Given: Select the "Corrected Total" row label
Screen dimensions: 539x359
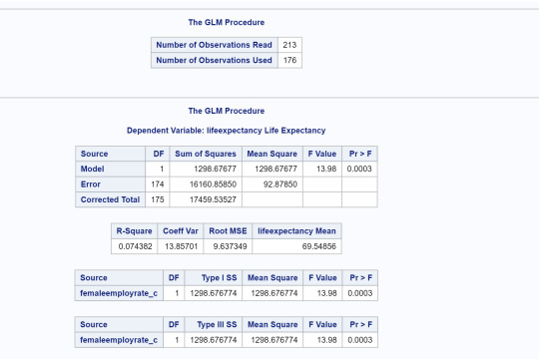Looking at the screenshot, I should [110, 199].
